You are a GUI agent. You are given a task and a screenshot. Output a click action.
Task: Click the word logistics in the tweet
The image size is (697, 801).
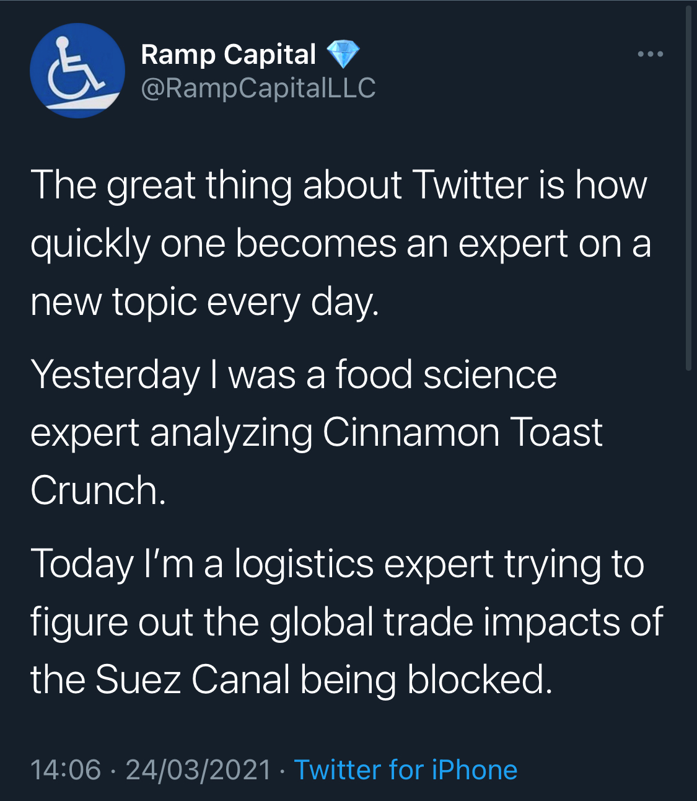(x=304, y=564)
